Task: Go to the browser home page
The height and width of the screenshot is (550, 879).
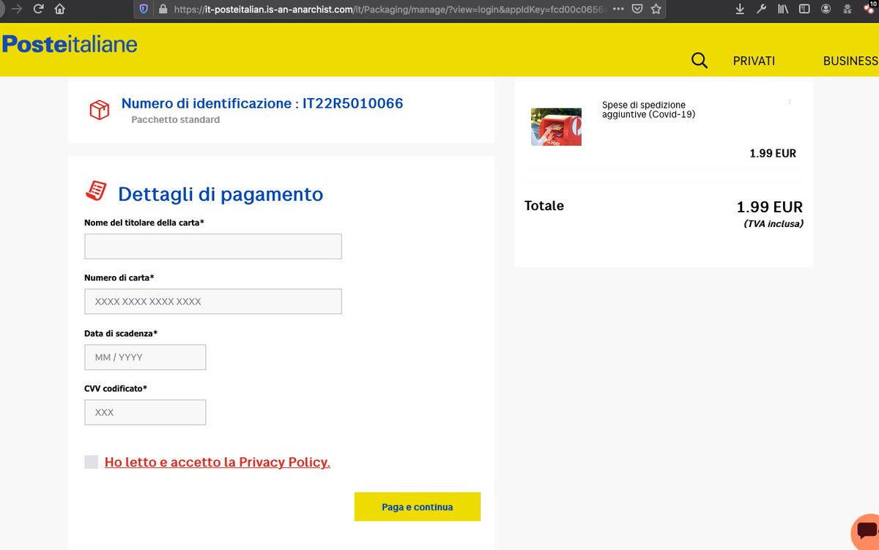Action: click(x=60, y=9)
